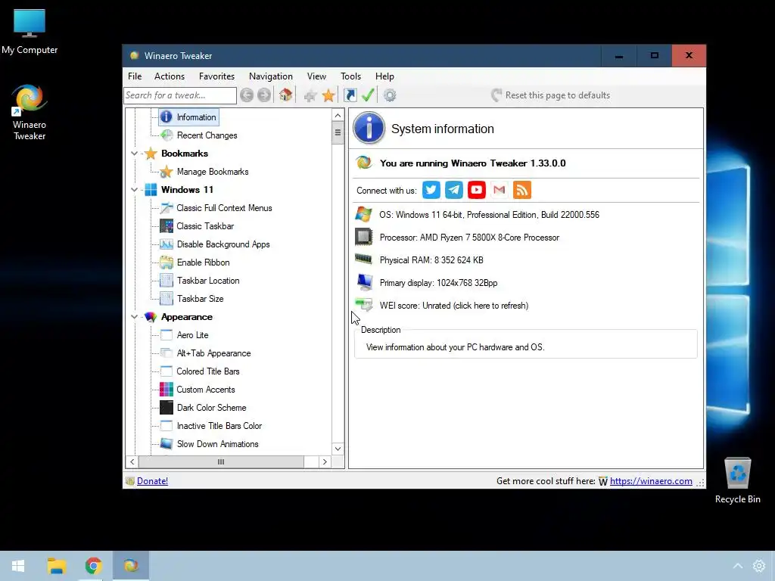775x581 pixels.
Task: Select the Enable Ribbon tweak
Action: tap(195, 263)
